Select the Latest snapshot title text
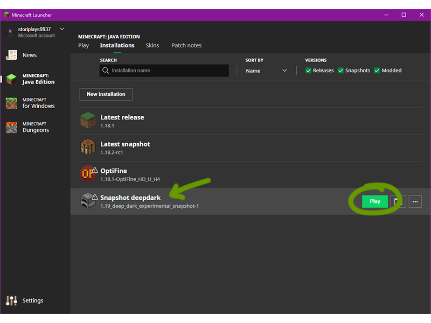Viewport: 431px width, 323px height. point(126,144)
